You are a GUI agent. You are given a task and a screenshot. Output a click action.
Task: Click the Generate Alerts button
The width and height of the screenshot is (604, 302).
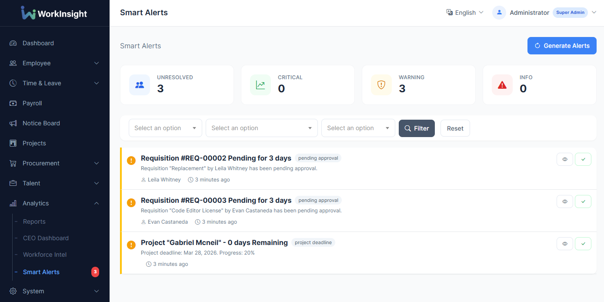pyautogui.click(x=562, y=46)
